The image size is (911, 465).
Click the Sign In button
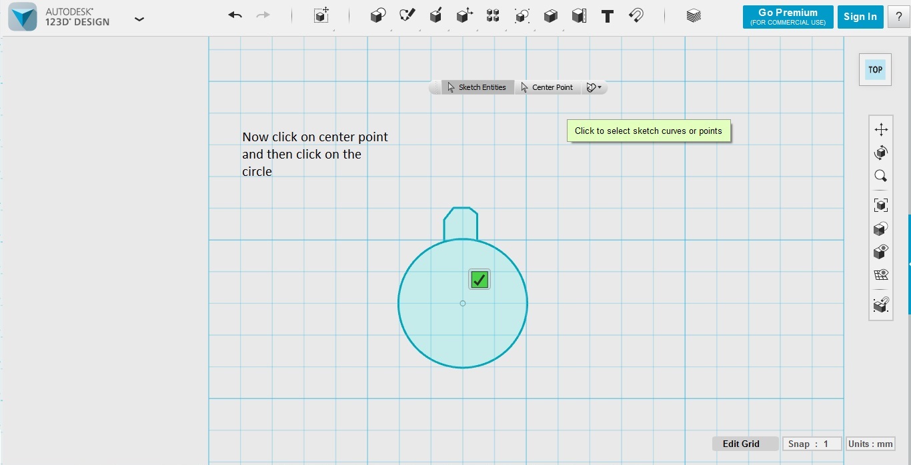click(860, 16)
